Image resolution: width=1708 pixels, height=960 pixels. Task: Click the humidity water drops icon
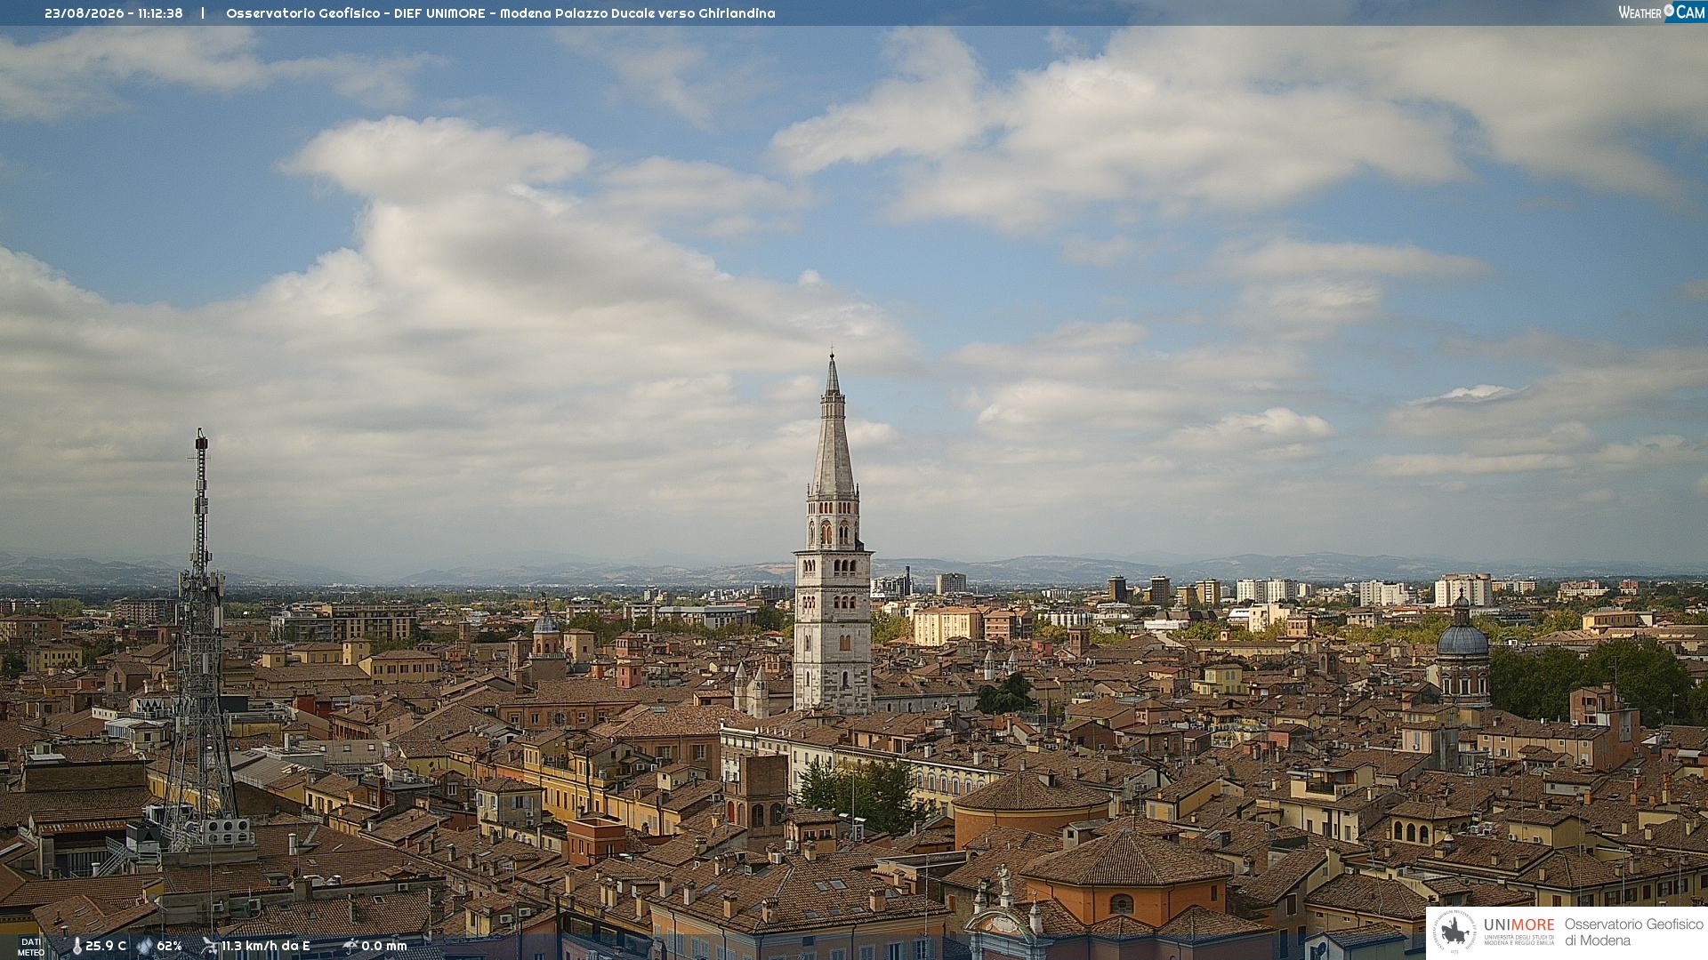[x=145, y=947]
